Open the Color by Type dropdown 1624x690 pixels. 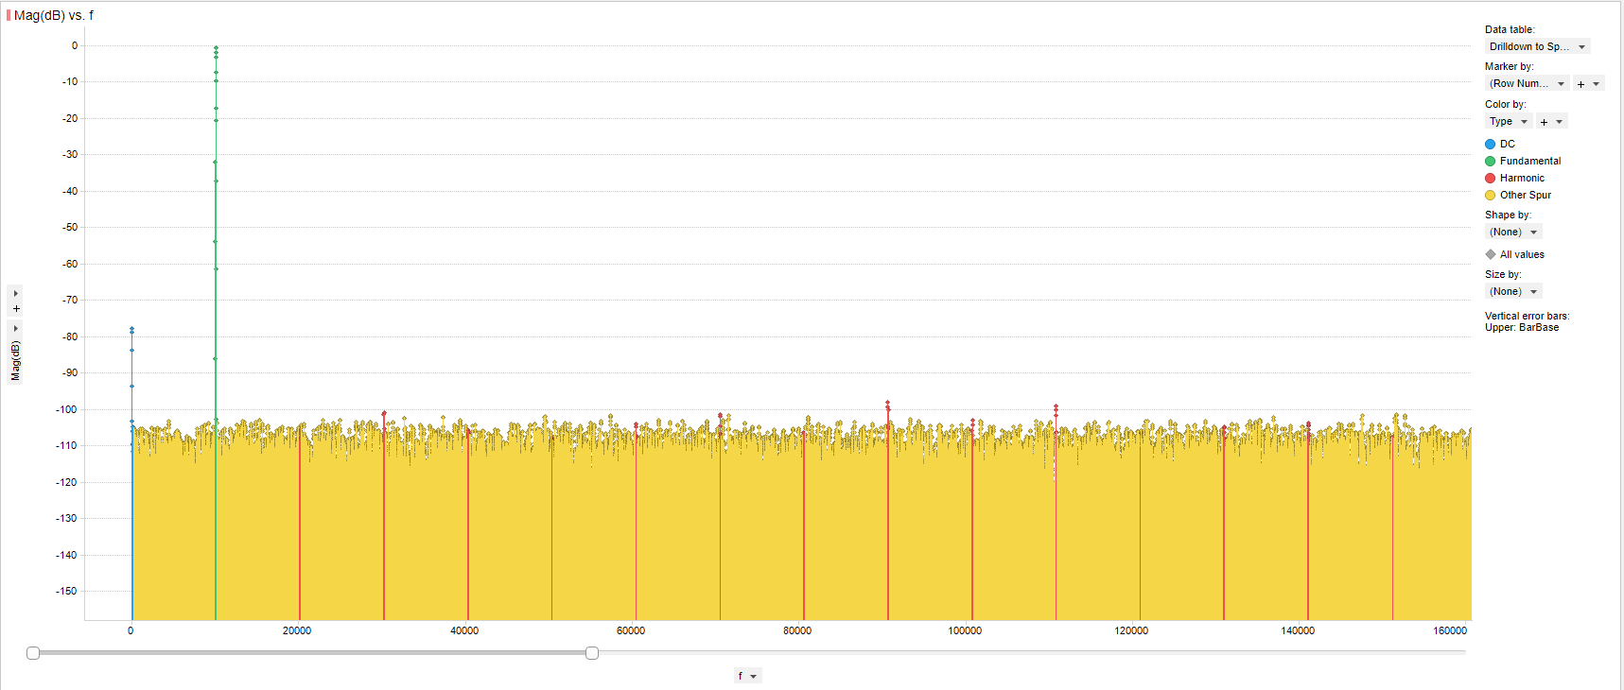[1509, 122]
